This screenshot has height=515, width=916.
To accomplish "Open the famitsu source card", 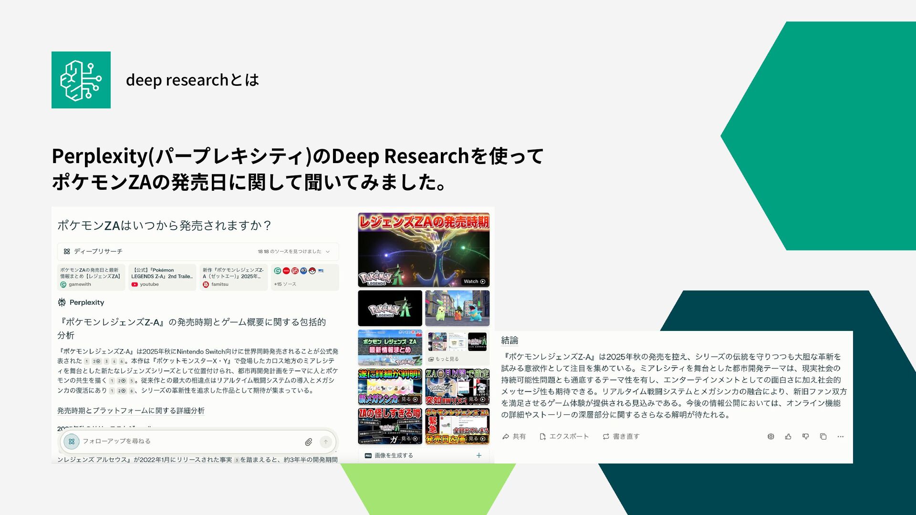I will pyautogui.click(x=233, y=277).
